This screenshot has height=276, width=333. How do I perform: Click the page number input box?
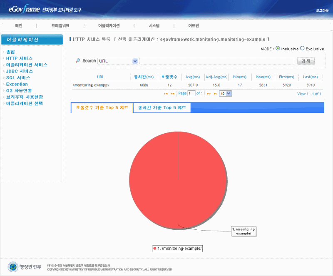(x=191, y=94)
